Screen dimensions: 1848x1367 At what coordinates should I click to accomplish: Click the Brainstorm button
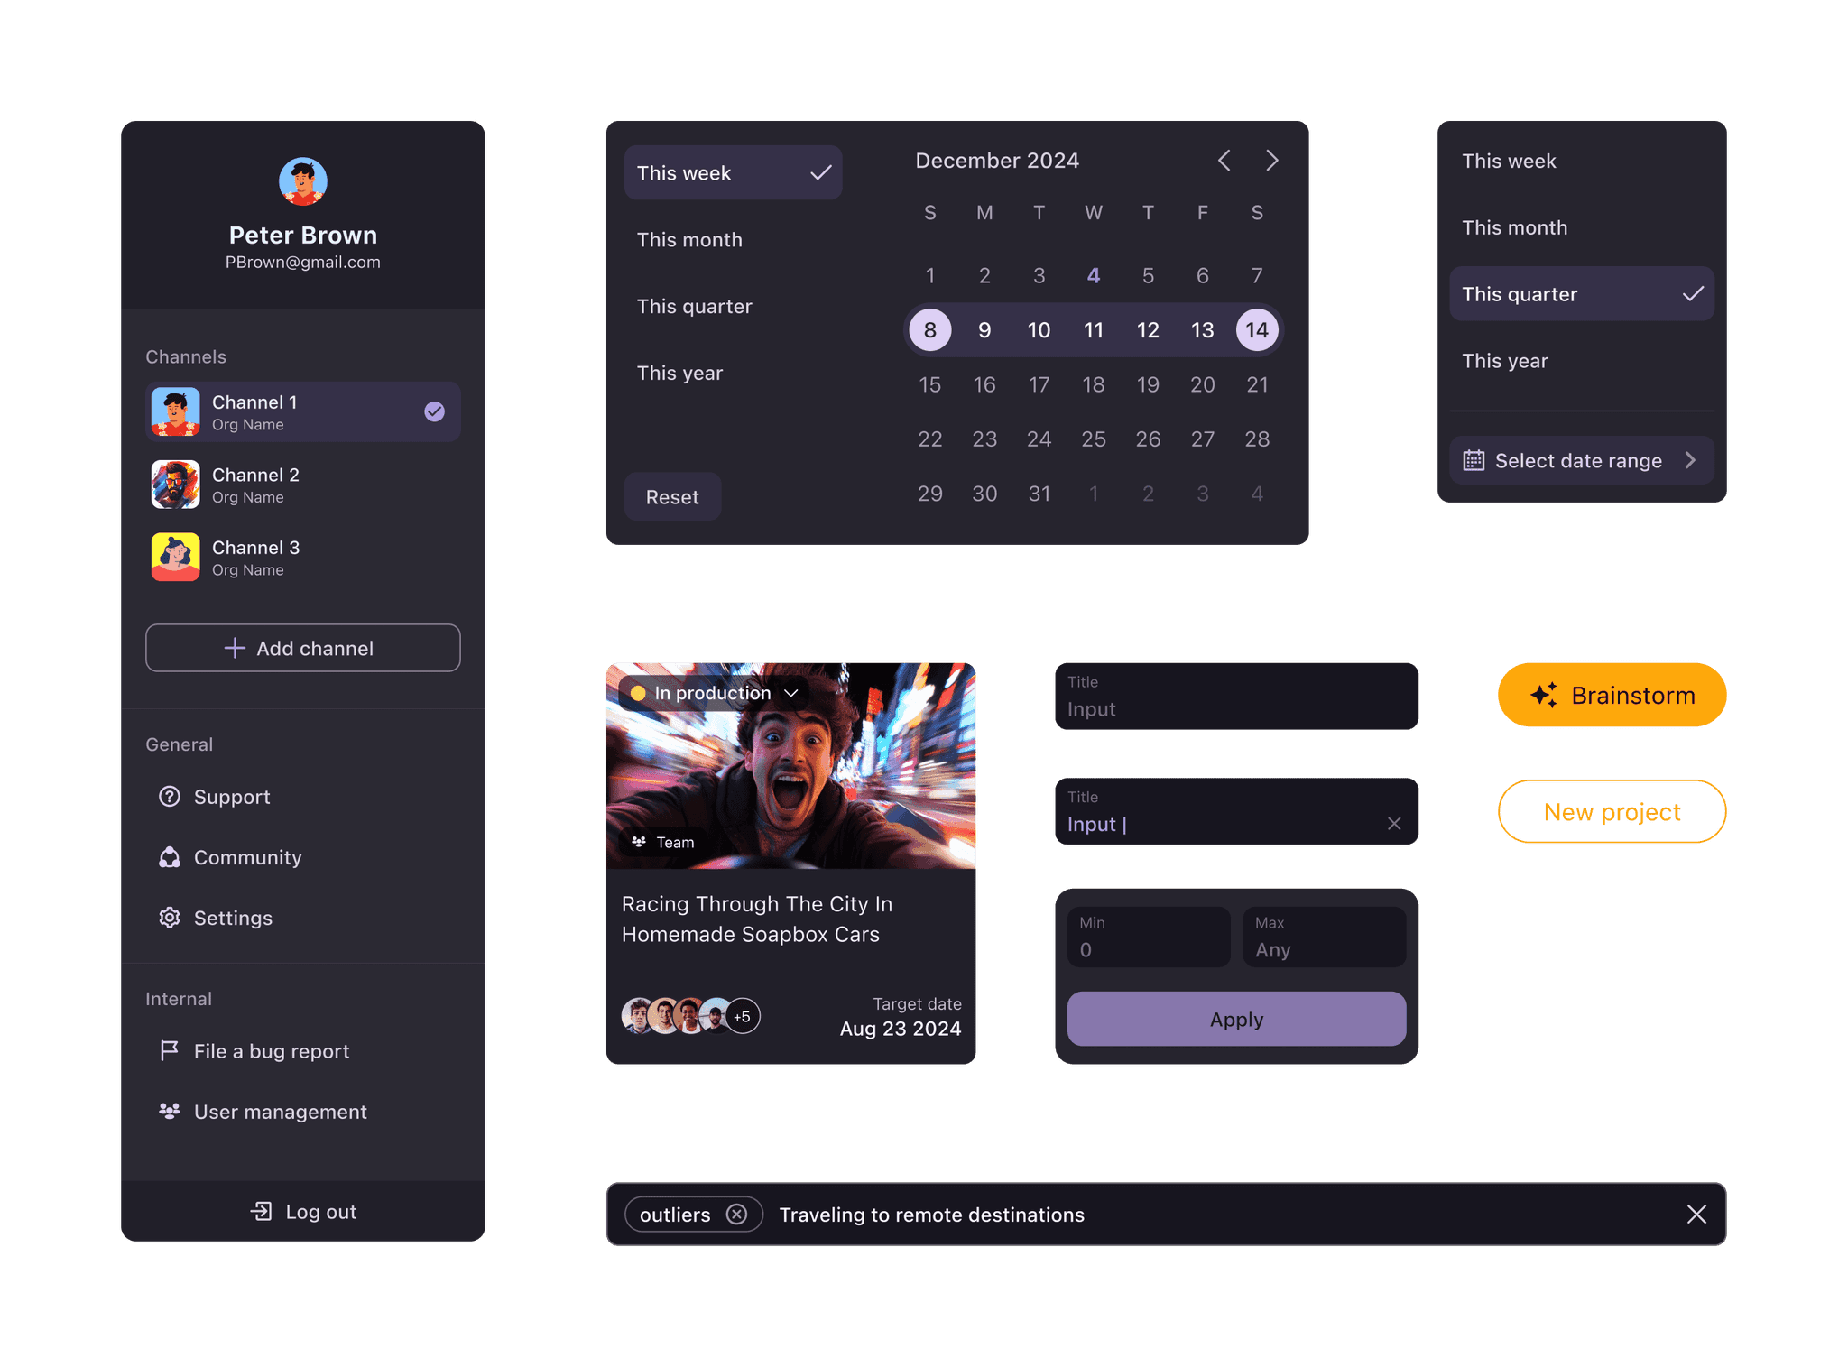(x=1612, y=695)
